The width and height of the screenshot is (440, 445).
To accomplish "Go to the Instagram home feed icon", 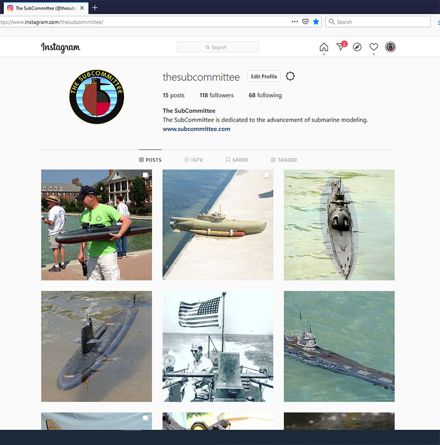I will coord(324,47).
